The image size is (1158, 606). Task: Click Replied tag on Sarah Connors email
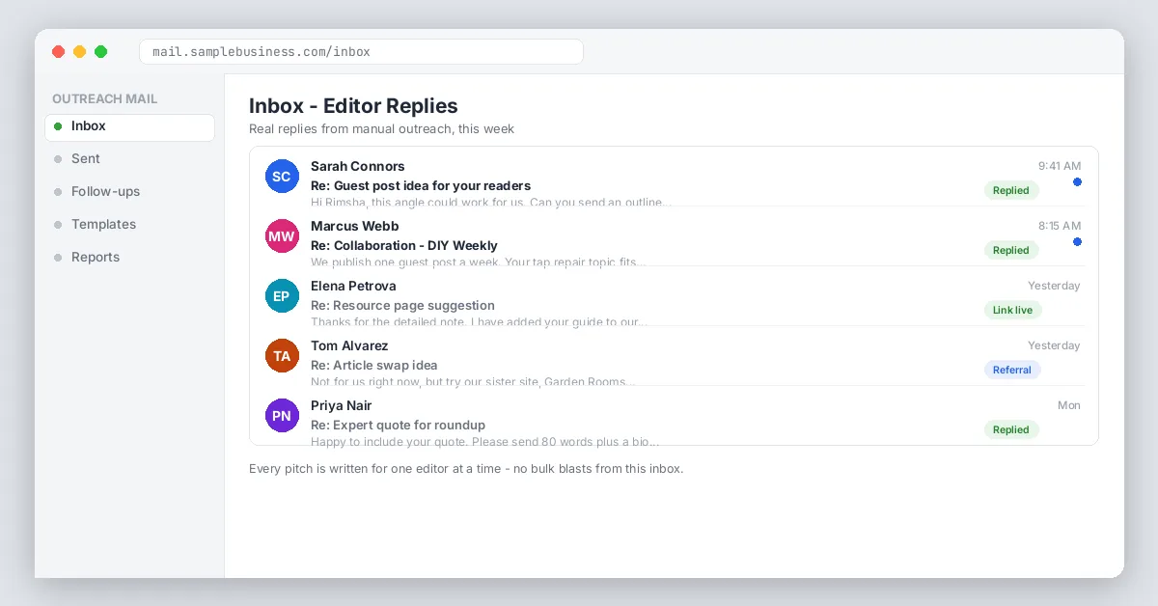click(1011, 190)
